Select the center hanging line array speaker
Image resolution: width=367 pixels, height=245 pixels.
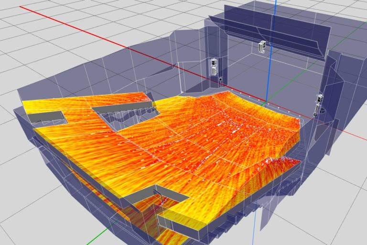tap(262, 47)
